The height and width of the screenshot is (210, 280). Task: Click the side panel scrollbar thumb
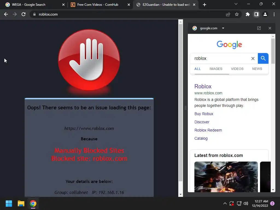click(x=273, y=51)
